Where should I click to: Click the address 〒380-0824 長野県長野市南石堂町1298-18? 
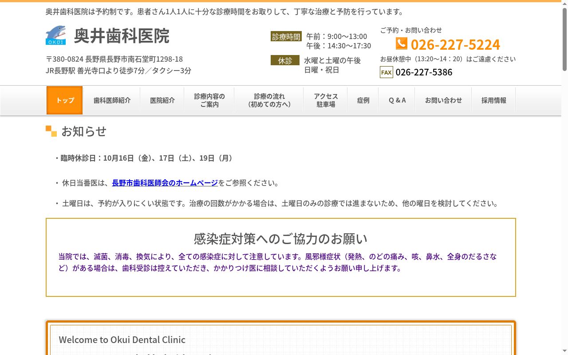pyautogui.click(x=114, y=59)
